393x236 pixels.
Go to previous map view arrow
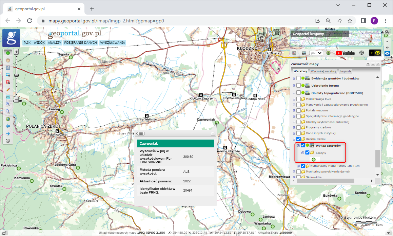8,126
